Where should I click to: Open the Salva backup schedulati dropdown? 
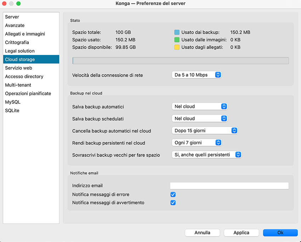click(199, 119)
